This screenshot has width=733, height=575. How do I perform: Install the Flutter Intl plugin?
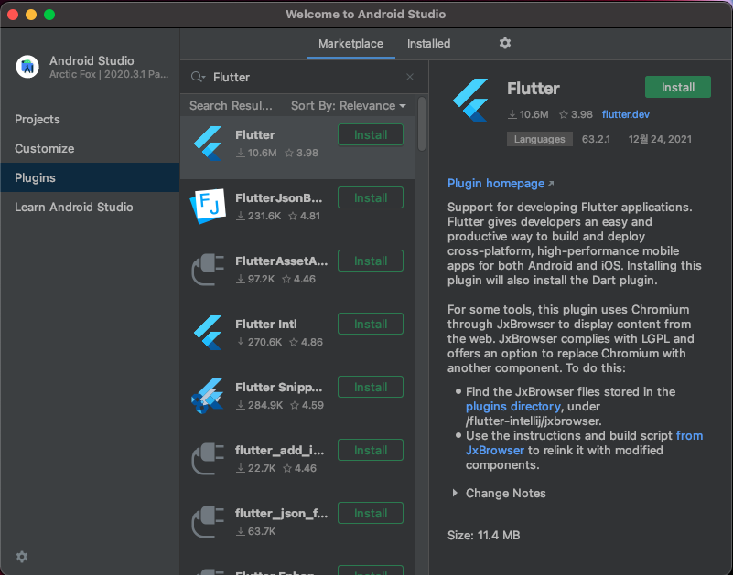coord(371,325)
